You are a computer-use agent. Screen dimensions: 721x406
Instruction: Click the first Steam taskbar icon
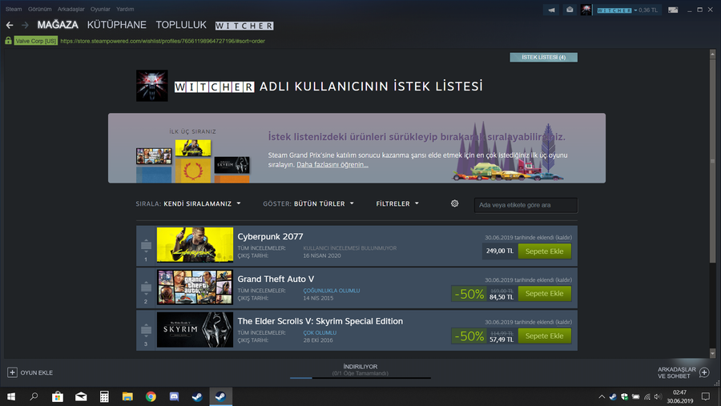(197, 396)
